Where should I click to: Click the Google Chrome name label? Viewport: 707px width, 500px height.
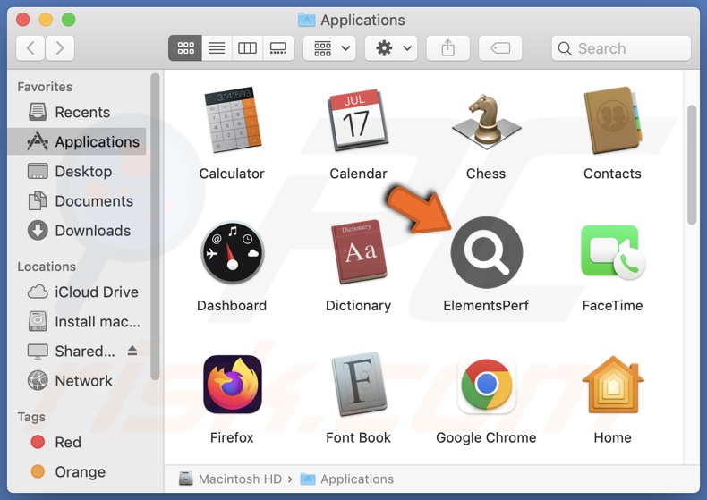(486, 437)
